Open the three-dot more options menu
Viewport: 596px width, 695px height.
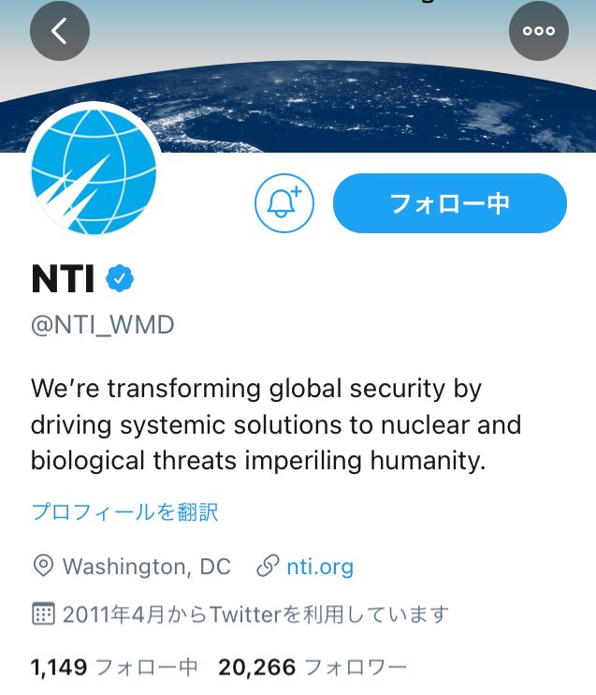click(x=539, y=31)
